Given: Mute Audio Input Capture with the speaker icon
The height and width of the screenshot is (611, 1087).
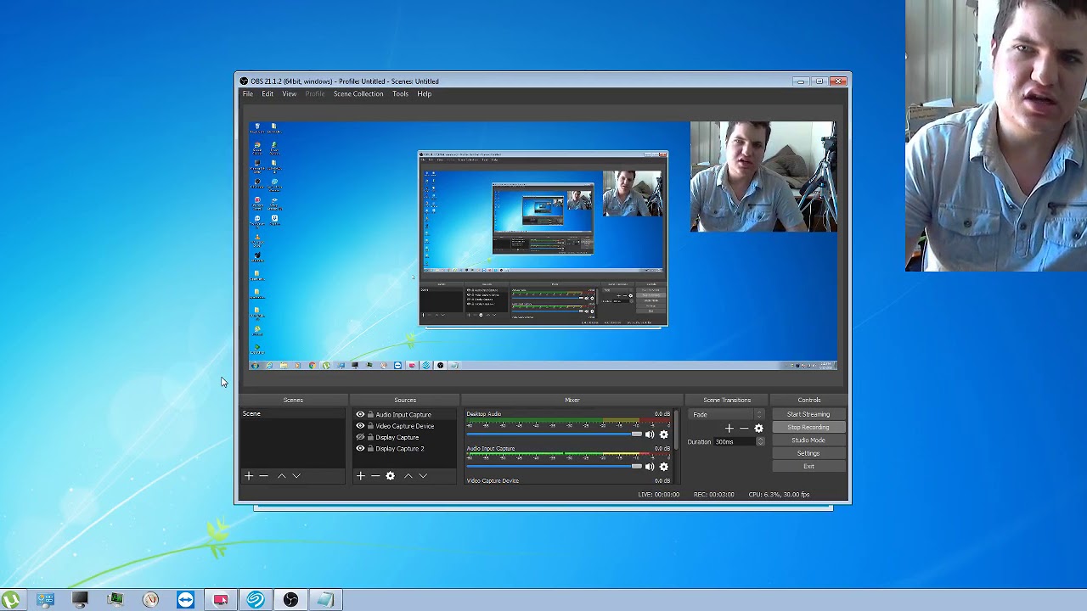Looking at the screenshot, I should click(650, 467).
